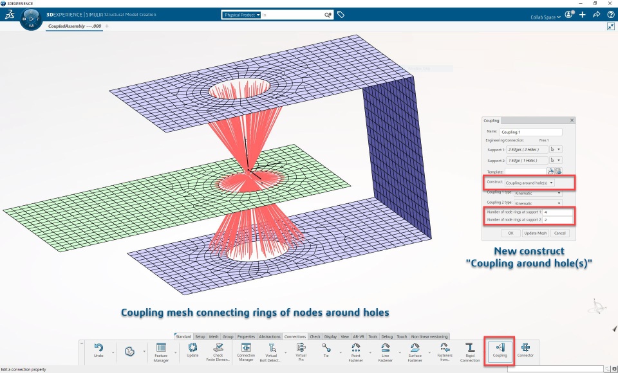Open the help question mark icon

pos(610,15)
